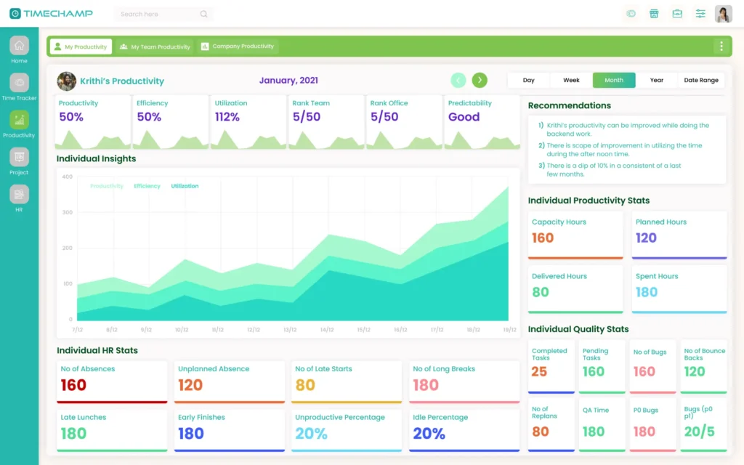
Task: Open the three-dot more options menu
Action: (x=721, y=46)
